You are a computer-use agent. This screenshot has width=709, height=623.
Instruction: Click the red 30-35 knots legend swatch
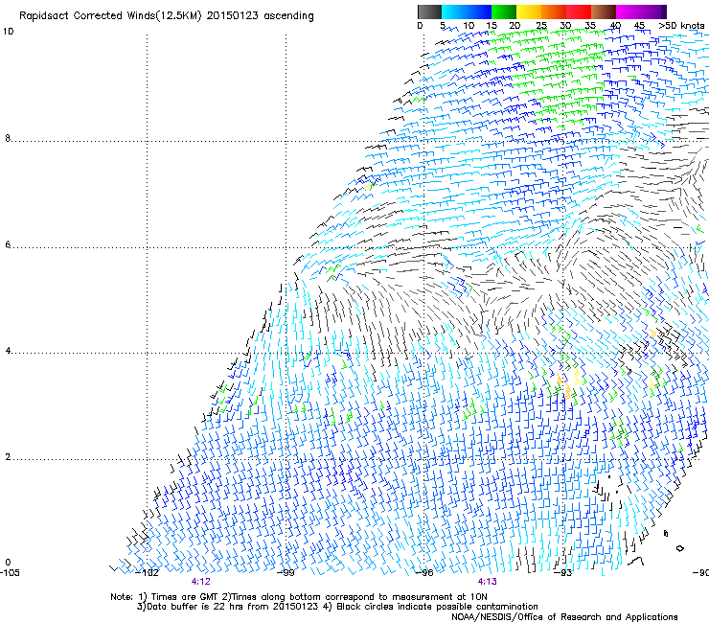pyautogui.click(x=579, y=12)
